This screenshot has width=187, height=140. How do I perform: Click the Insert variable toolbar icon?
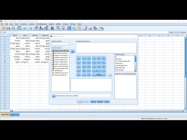[x=63, y=28]
